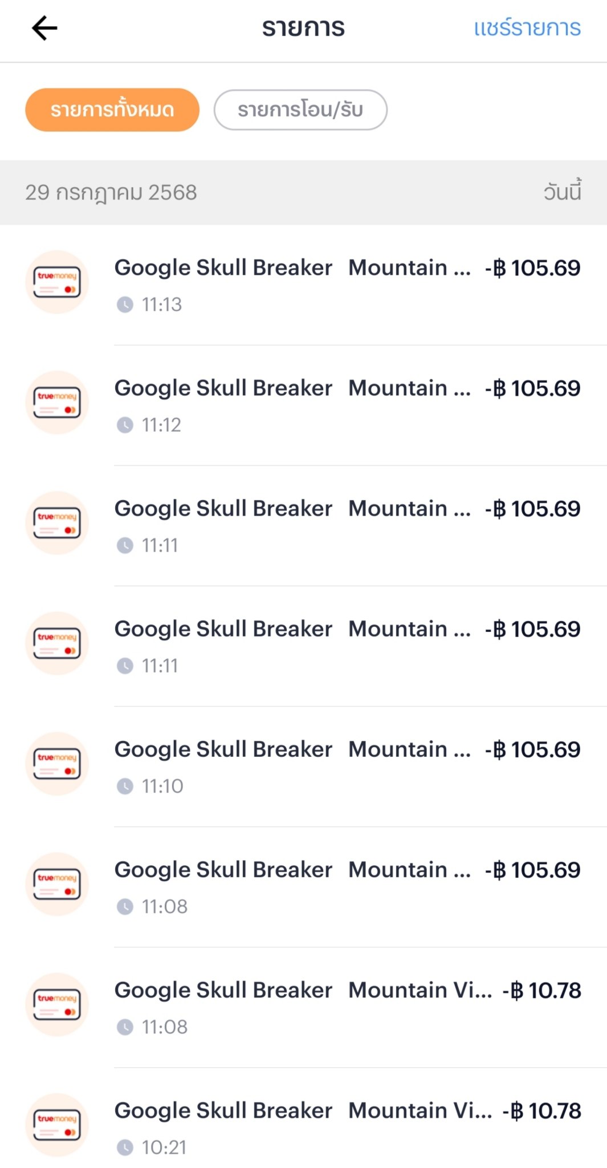Tap clock icon beside 10:21 time
This screenshot has width=607, height=1168.
pos(125,1147)
